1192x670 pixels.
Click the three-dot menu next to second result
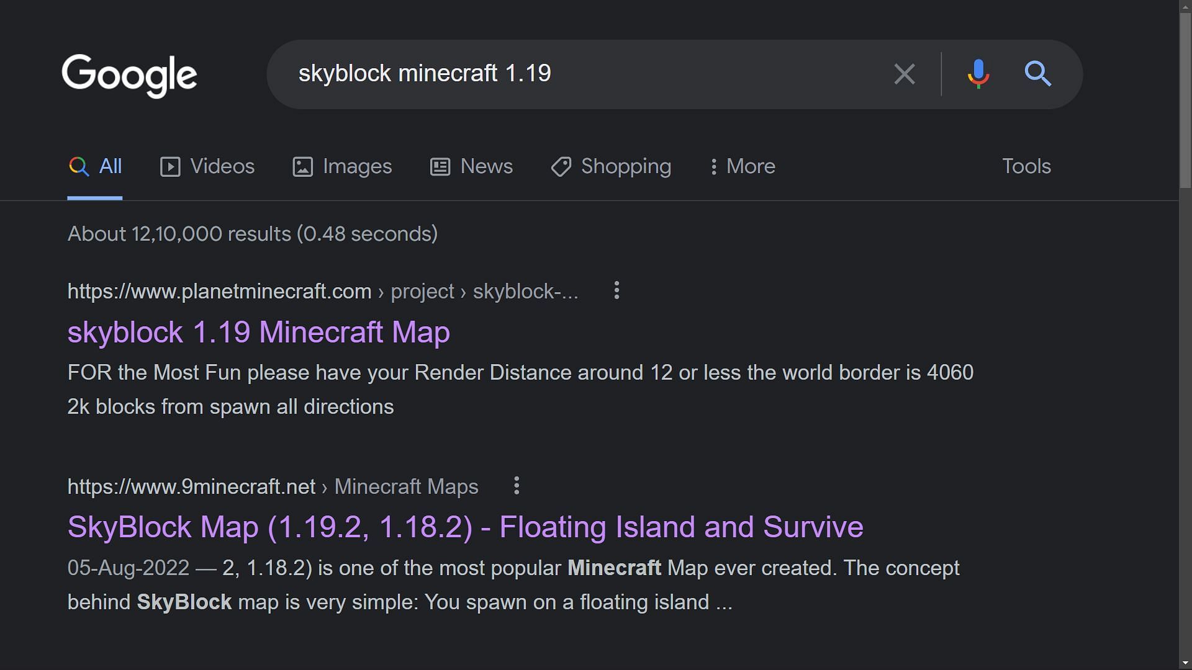(x=516, y=485)
